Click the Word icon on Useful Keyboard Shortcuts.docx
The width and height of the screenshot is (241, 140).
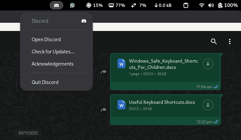click(121, 105)
